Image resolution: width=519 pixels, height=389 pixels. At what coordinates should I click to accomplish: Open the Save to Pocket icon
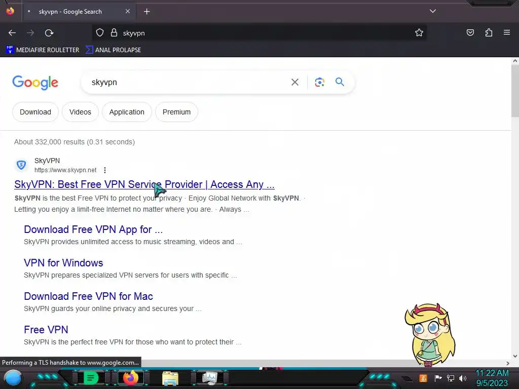[x=470, y=32]
